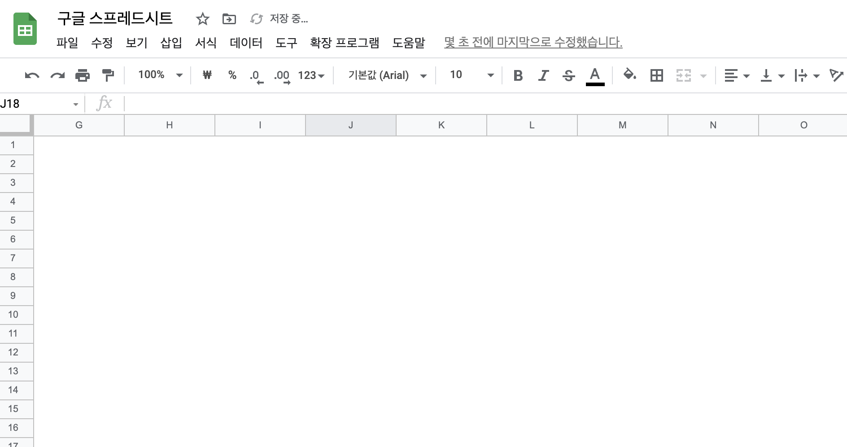Image resolution: width=847 pixels, height=447 pixels.
Task: Open text wrapping dropdown
Action: tap(807, 75)
